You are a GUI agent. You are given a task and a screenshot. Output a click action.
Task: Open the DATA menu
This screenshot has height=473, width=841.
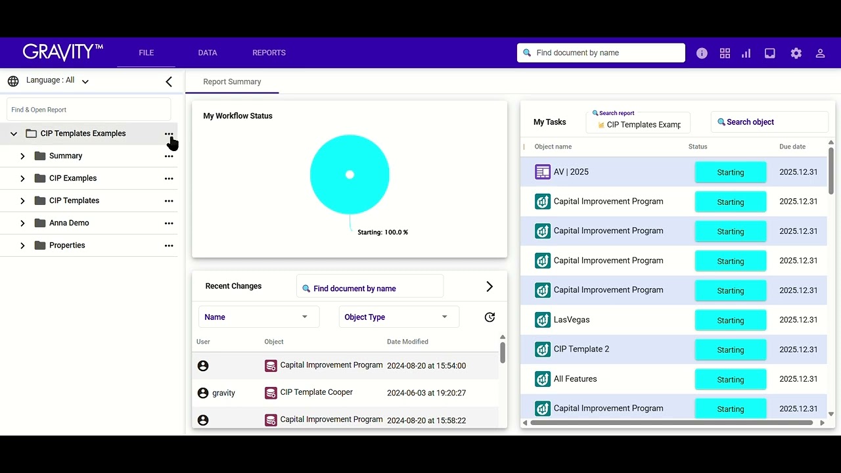pos(208,53)
